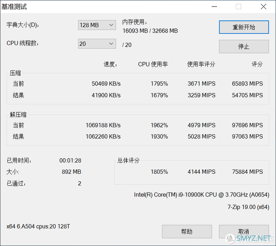Click compression result CPU usage 1679%
Image resolution: width=276 pixels, height=246 pixels.
159,95
